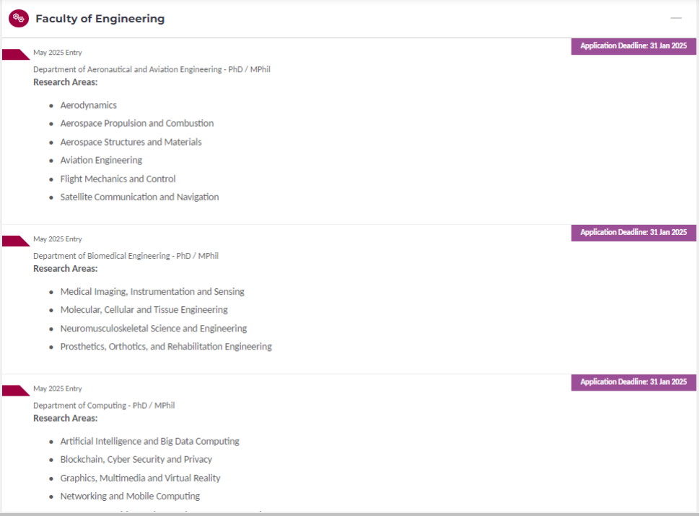The image size is (700, 516).
Task: Click the Aeronautical department's Application Deadline badge
Action: tap(633, 46)
